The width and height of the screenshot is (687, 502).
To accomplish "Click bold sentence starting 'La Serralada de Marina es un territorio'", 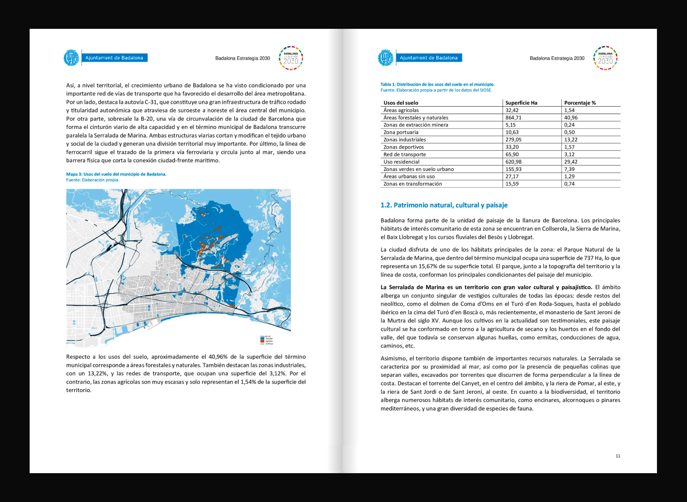I will (x=487, y=287).
